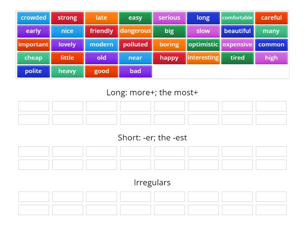Select the 'polluted' tile
This screenshot has height=228, width=305.
click(135, 44)
